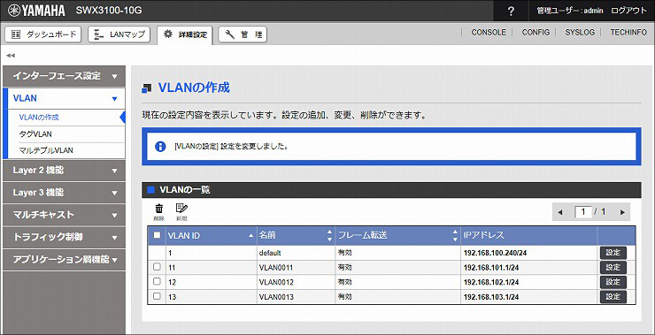Click IP address 192.168.103.1/24
This screenshot has height=335, width=655.
491,297
